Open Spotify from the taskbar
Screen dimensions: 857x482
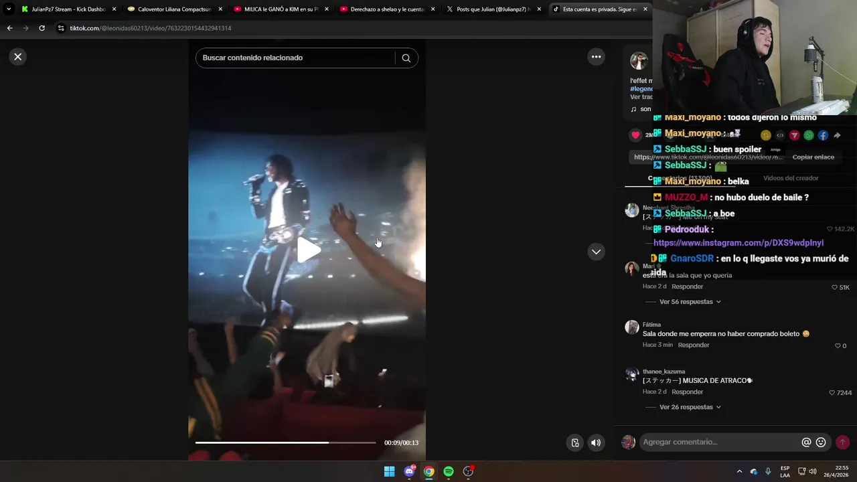[449, 471]
